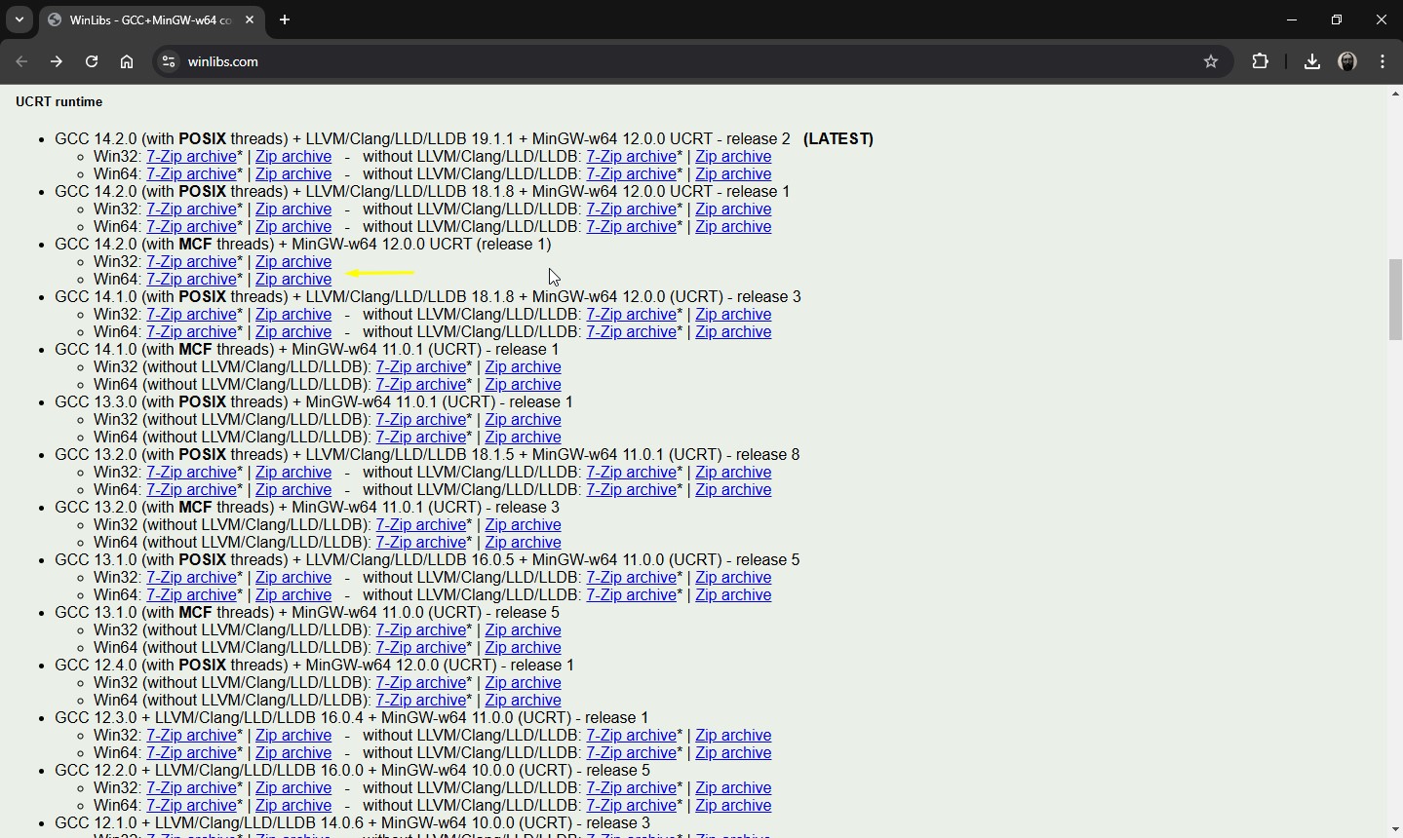The image size is (1403, 838).
Task: Bookmark this page with the star icon
Action: [x=1211, y=61]
